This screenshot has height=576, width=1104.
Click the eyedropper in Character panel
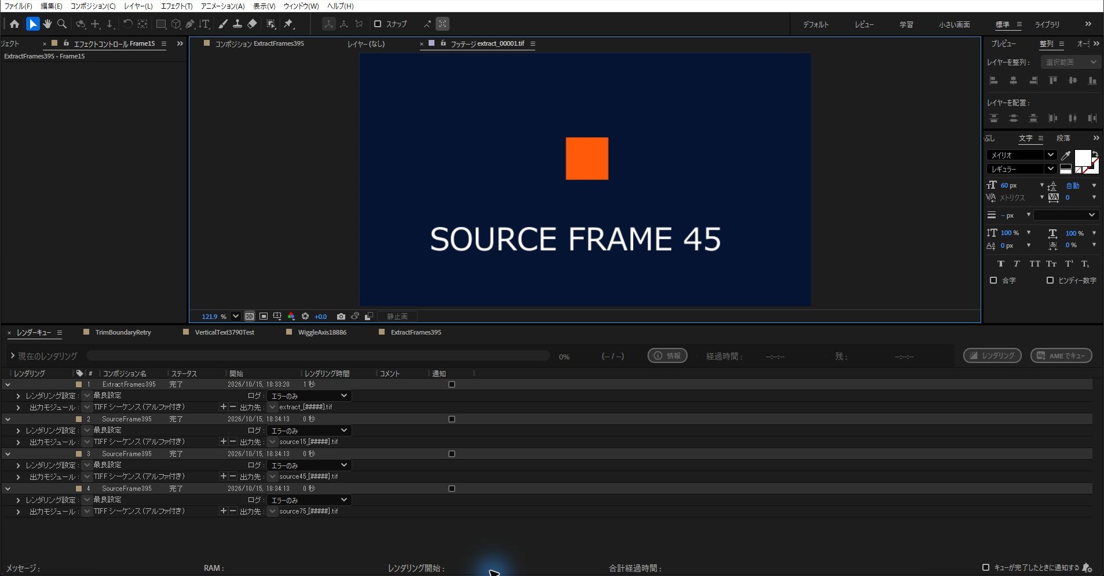pyautogui.click(x=1065, y=155)
